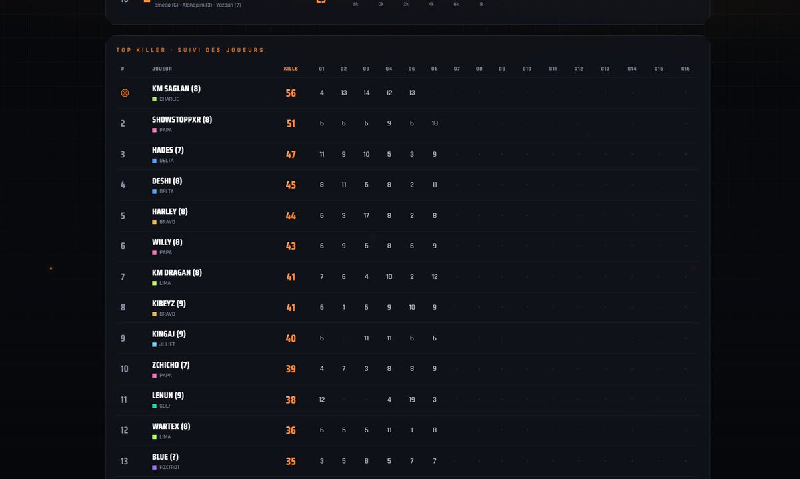800x479 pixels.
Task: Click the 010 game column header
Action: 527,69
